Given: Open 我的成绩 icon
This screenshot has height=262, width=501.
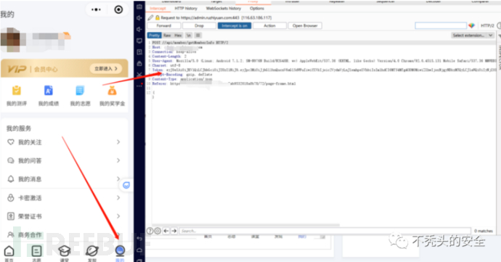Looking at the screenshot, I should point(48,91).
